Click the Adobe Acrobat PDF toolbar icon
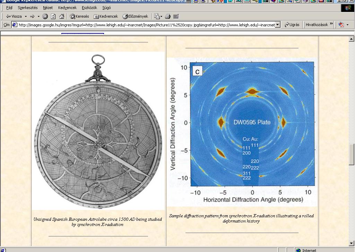 click(341, 25)
